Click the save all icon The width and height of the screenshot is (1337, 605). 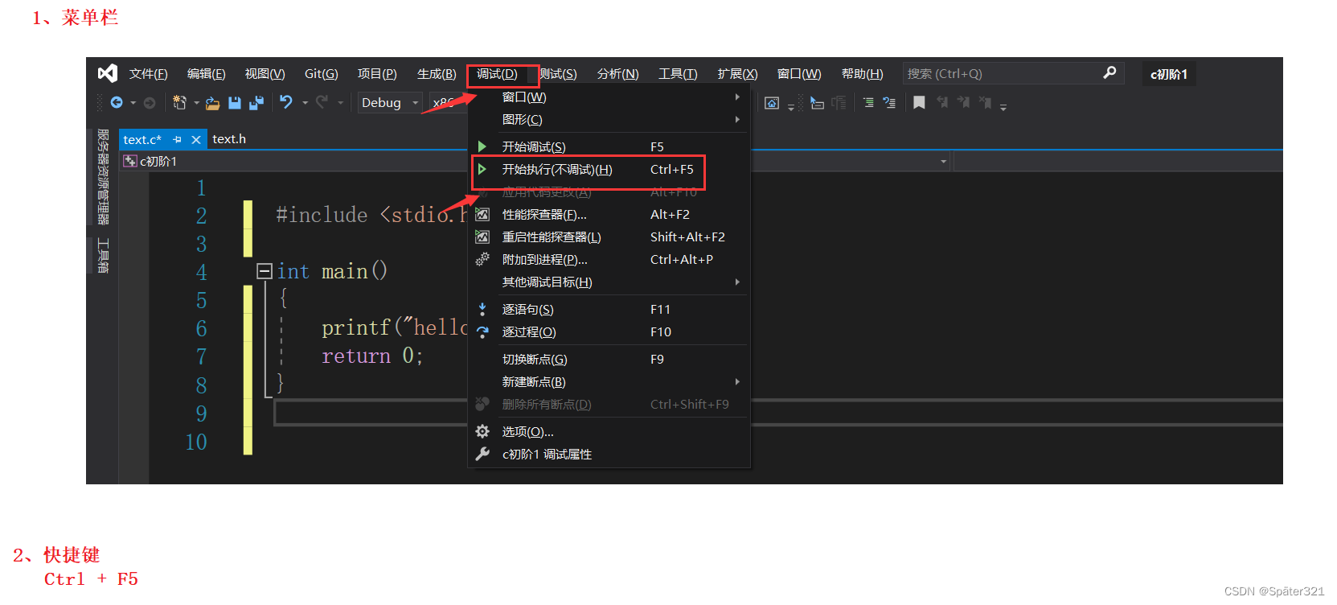point(256,102)
